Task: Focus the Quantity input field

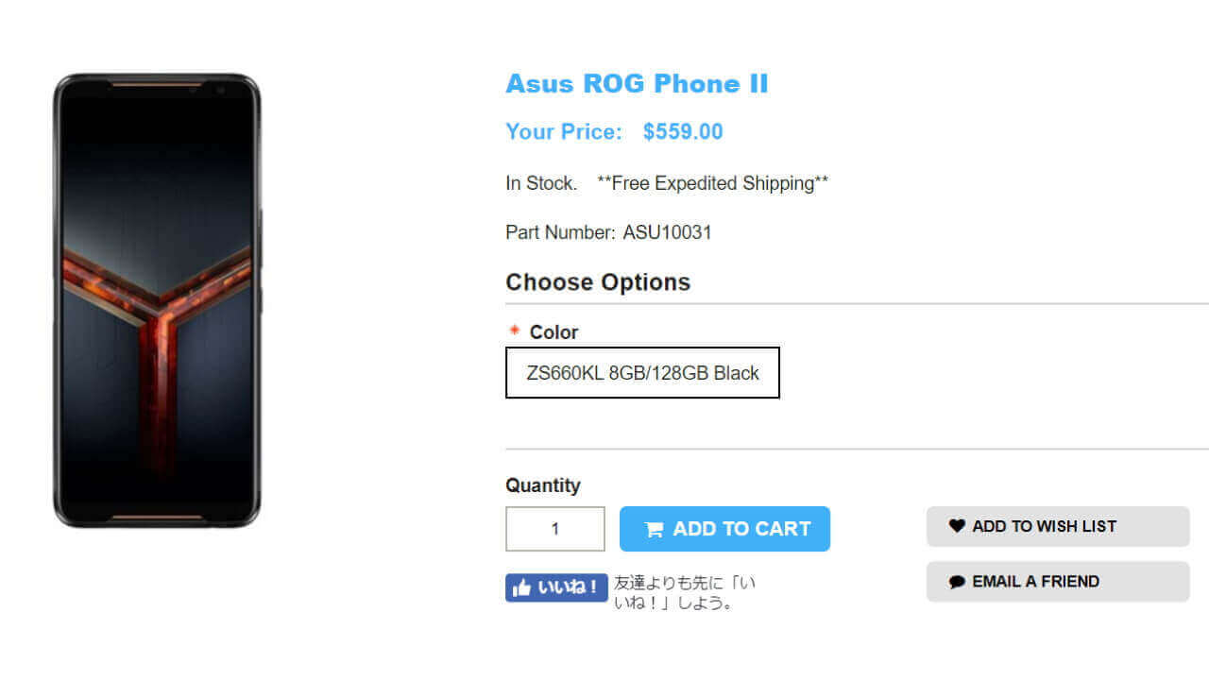Action: coord(555,529)
